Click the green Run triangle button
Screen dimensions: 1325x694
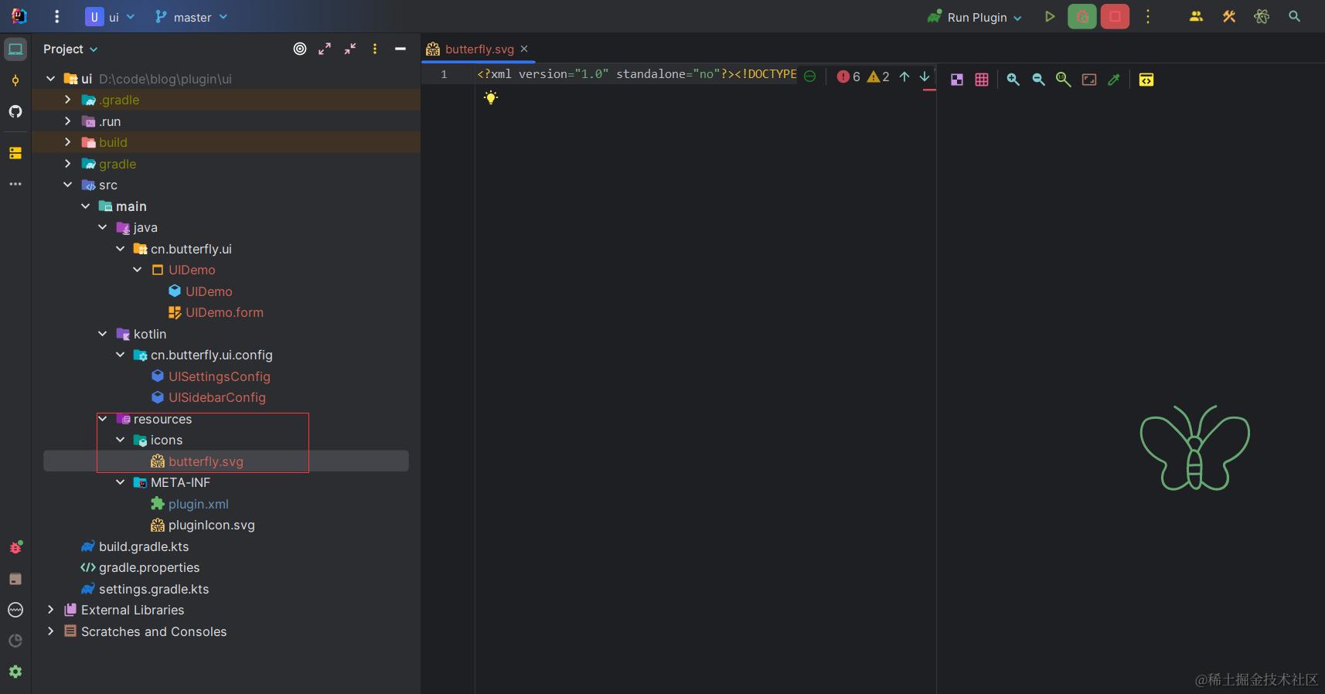(x=1050, y=16)
